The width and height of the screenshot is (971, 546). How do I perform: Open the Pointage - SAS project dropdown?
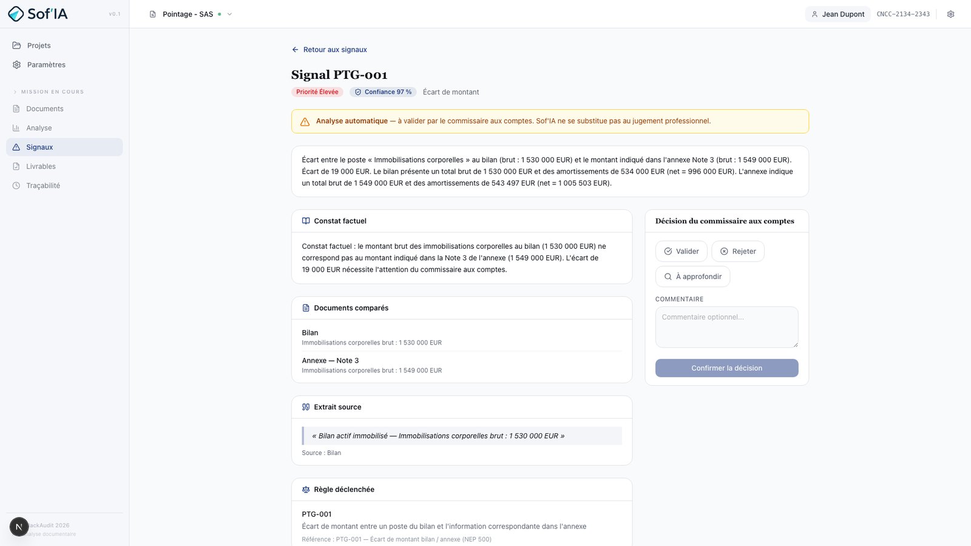[x=191, y=14]
